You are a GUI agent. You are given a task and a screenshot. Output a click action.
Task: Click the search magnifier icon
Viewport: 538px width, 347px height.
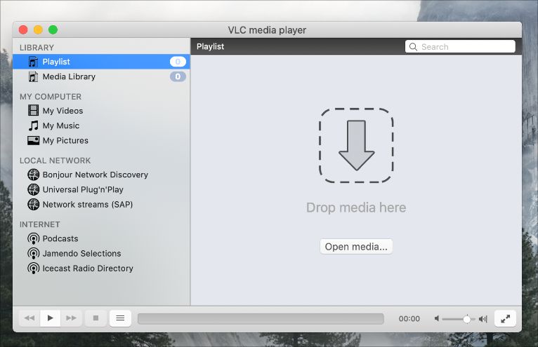413,47
